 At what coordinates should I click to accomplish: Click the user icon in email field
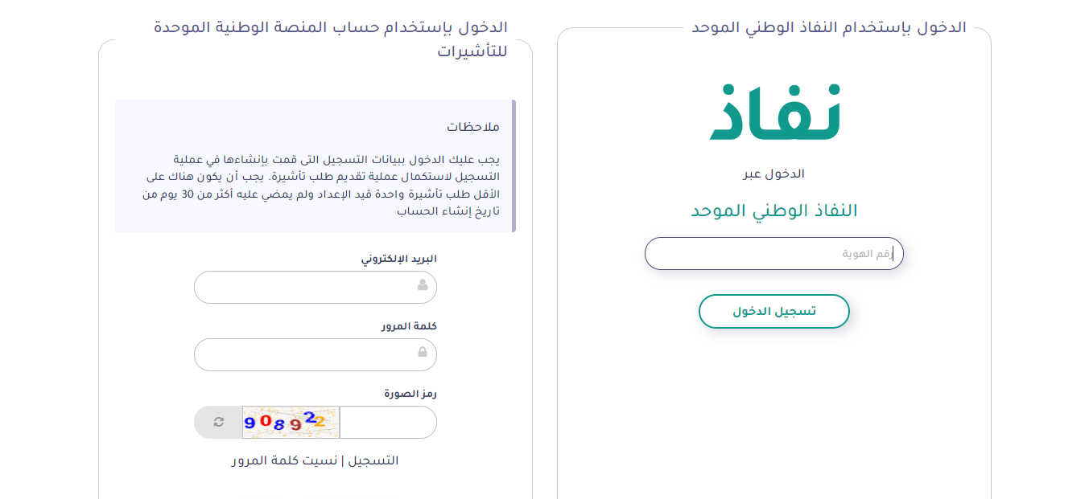pyautogui.click(x=423, y=285)
